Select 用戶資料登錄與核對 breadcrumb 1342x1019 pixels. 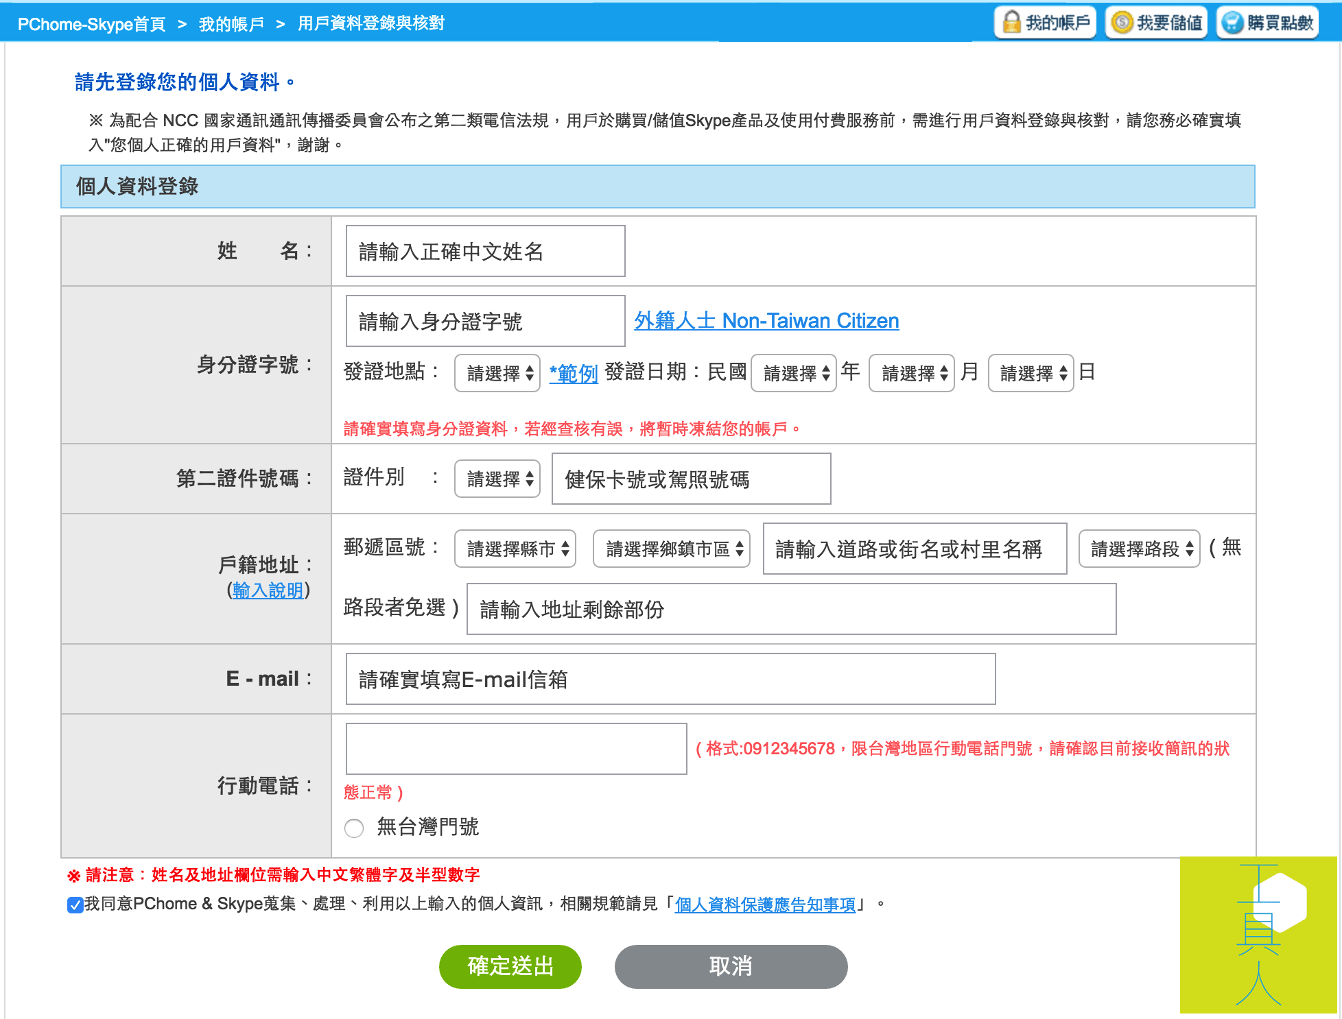pos(370,23)
